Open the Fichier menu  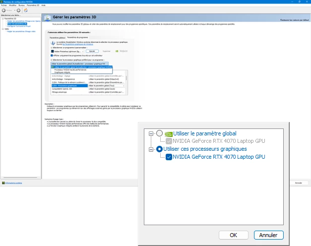coord(4,5)
